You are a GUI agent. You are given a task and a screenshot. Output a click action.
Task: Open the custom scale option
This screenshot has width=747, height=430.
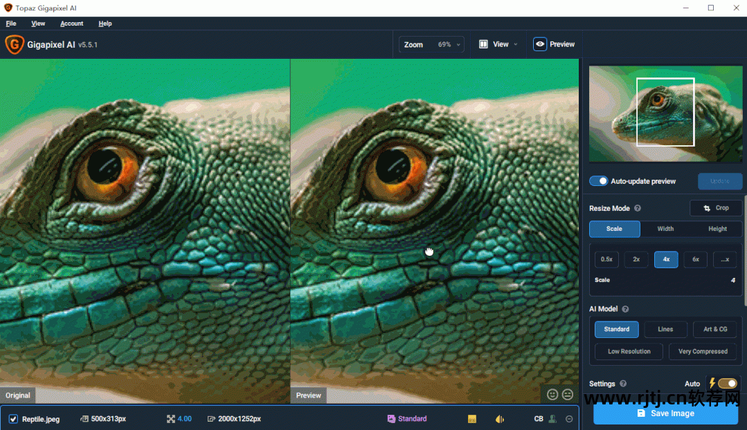724,259
